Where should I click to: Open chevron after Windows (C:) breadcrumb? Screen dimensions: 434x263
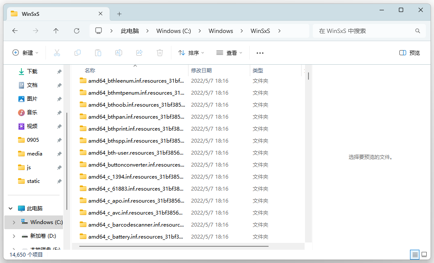[x=200, y=31]
